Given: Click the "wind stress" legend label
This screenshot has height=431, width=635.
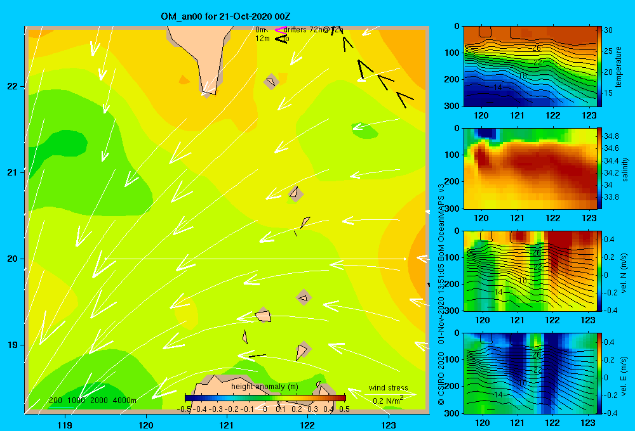Looking at the screenshot, I should (388, 388).
